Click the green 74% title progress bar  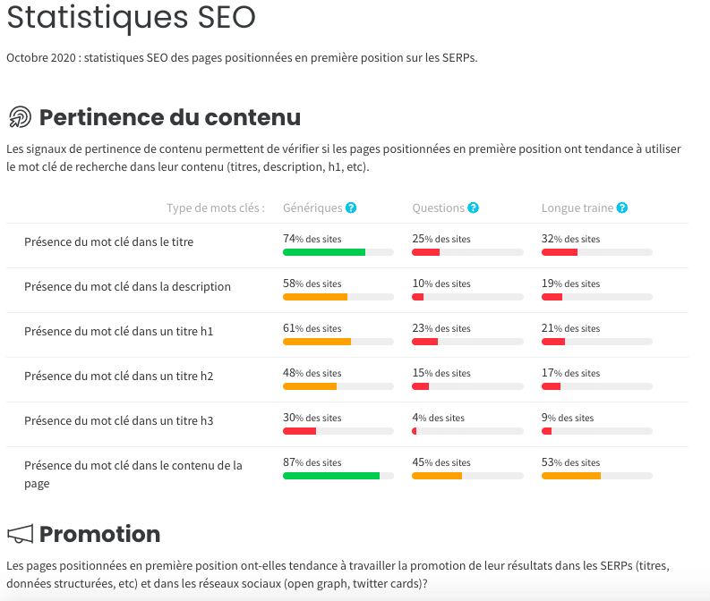point(324,252)
